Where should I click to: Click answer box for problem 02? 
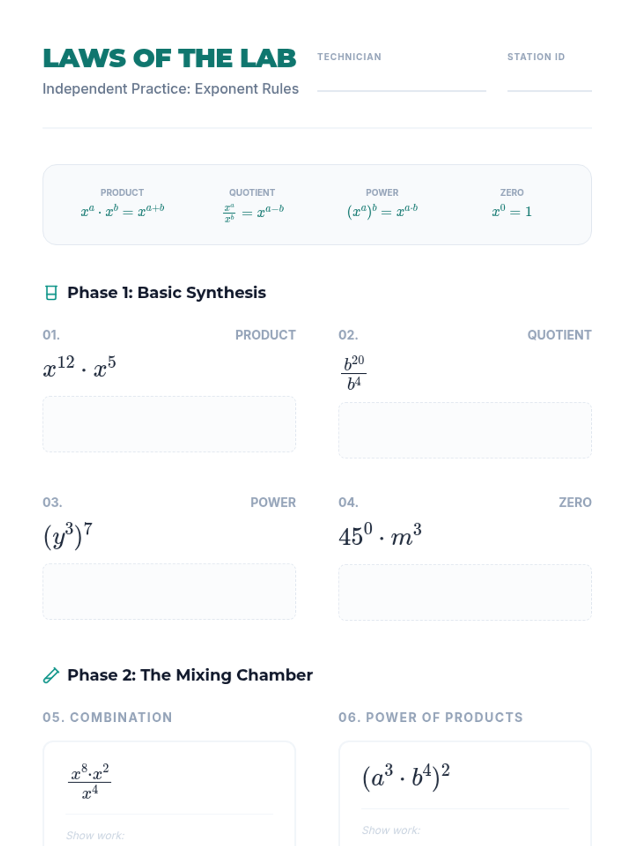(465, 430)
